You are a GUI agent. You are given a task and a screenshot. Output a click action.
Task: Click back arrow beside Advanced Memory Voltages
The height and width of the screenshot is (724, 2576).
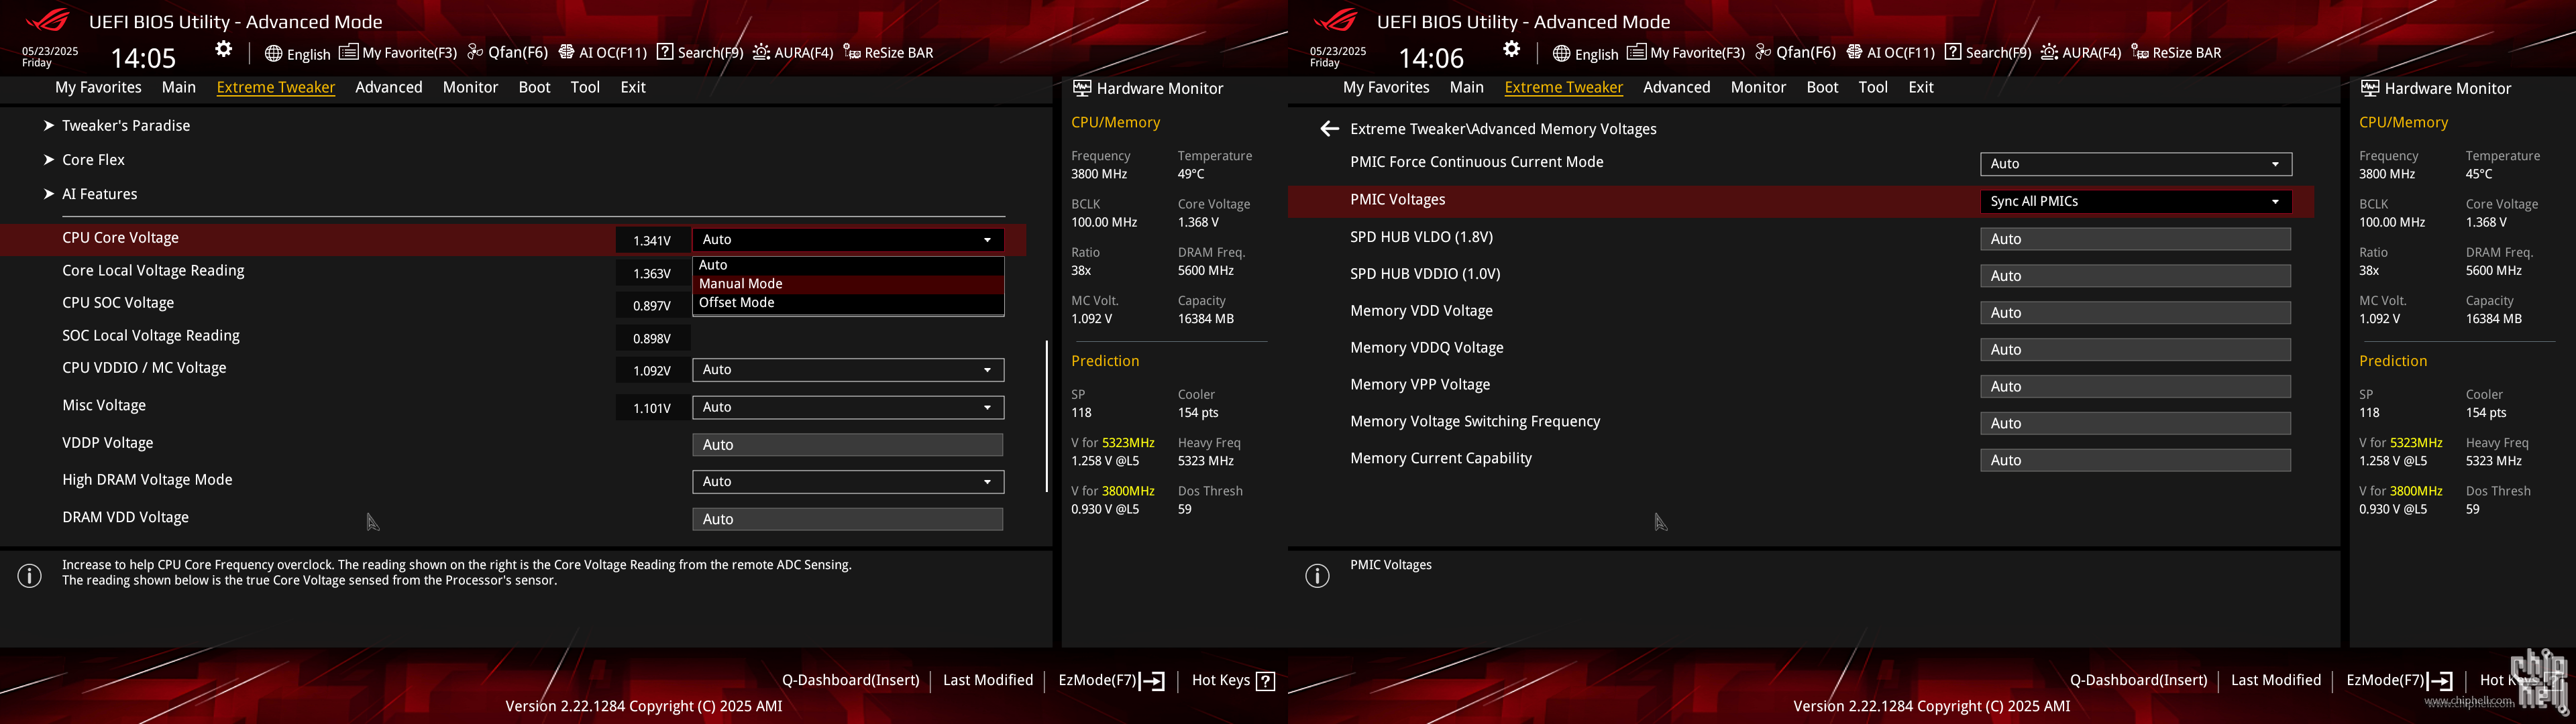click(x=1329, y=129)
